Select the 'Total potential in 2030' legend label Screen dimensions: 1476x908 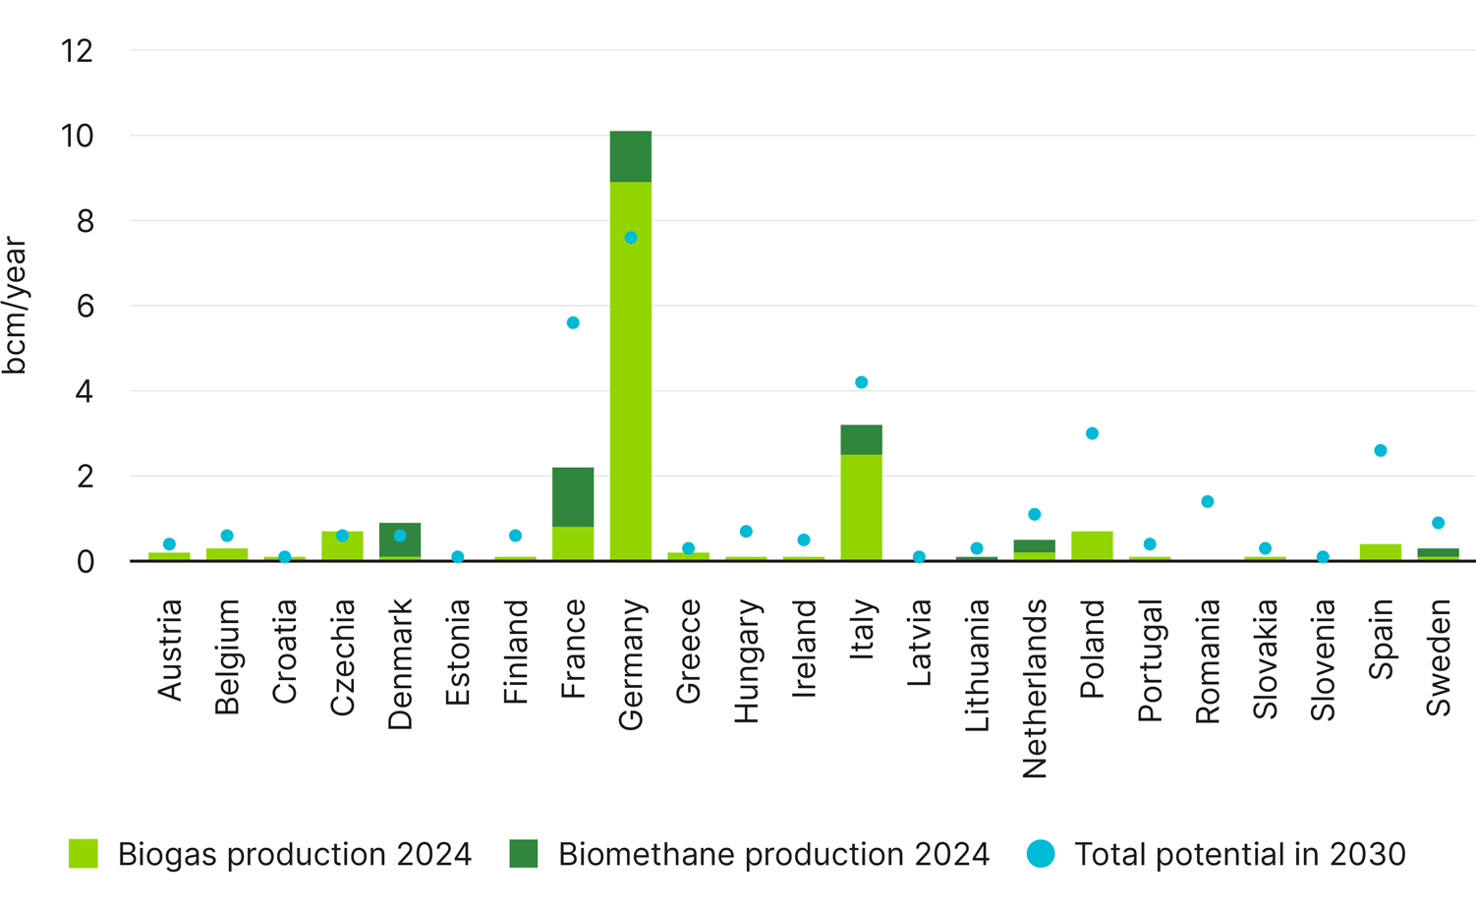click(1240, 854)
